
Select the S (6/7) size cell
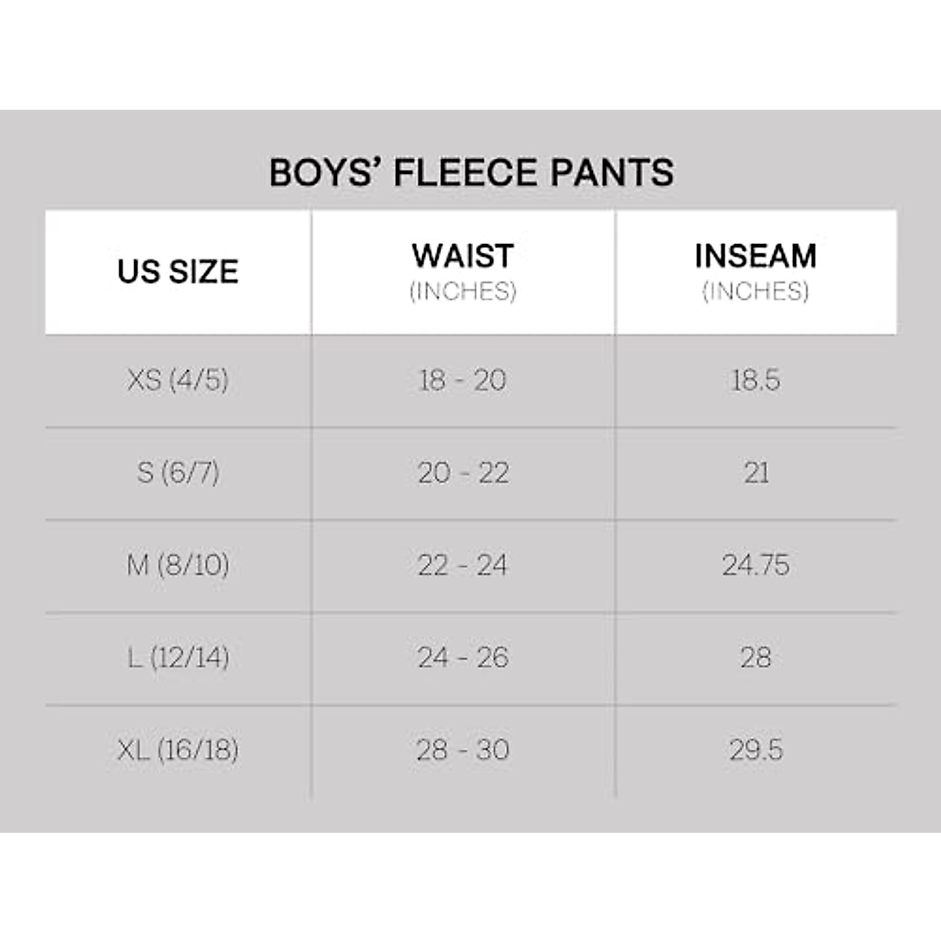[178, 473]
